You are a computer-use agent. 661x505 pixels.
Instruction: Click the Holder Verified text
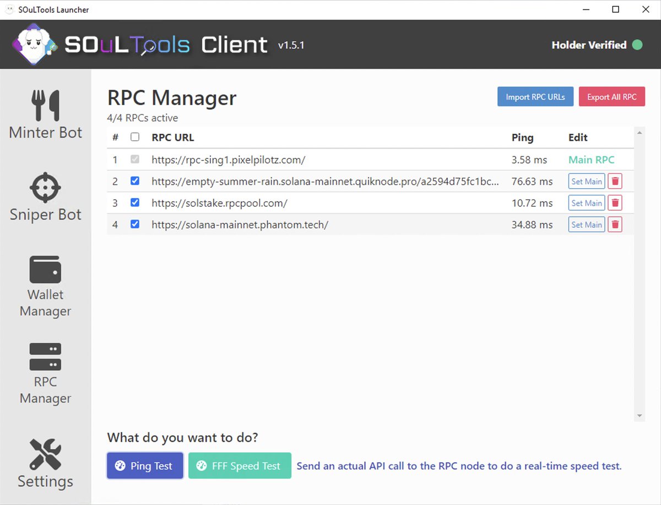589,45
